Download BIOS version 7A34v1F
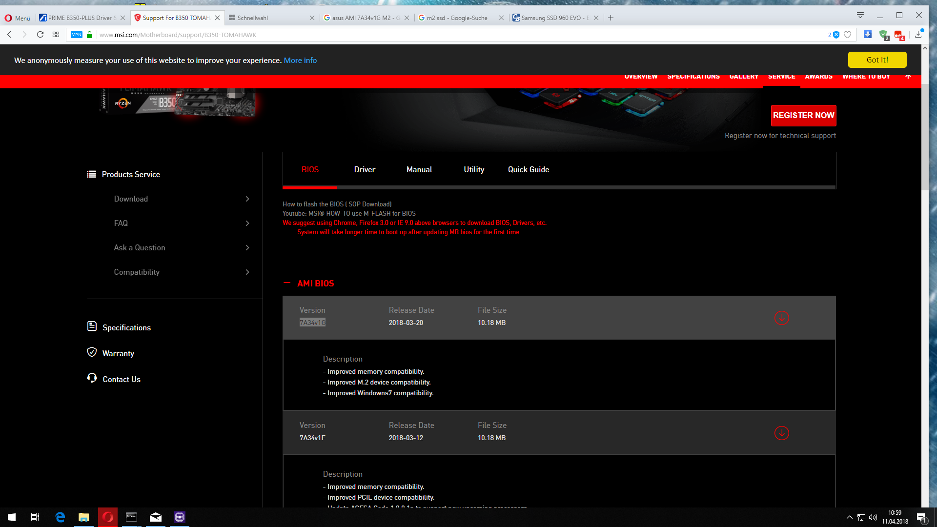937x527 pixels. point(781,433)
